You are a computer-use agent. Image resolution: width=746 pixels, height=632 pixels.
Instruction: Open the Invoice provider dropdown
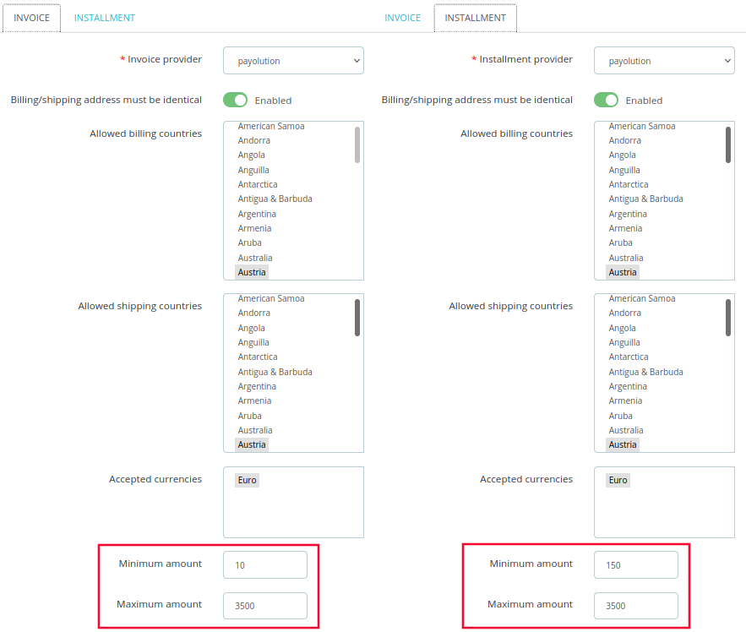(x=293, y=61)
